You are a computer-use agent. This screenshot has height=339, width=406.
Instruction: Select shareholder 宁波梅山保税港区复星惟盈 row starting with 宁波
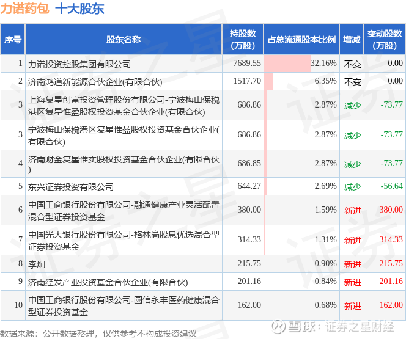pyautogui.click(x=124, y=135)
